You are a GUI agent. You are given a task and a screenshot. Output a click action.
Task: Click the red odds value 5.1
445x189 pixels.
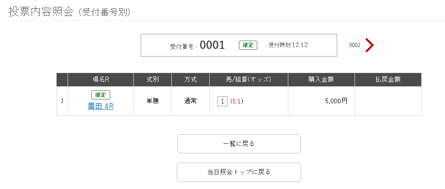pyautogui.click(x=237, y=101)
